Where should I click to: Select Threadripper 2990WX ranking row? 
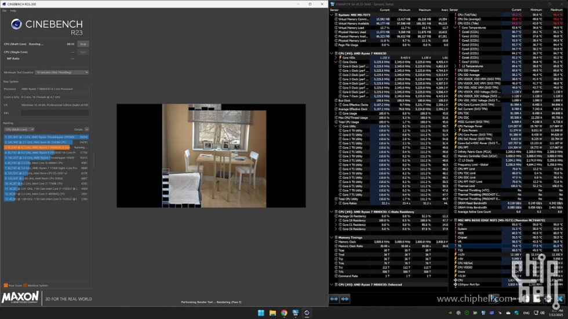point(46,137)
